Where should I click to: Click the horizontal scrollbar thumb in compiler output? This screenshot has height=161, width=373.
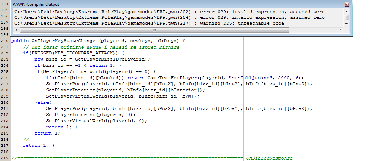coord(154,29)
